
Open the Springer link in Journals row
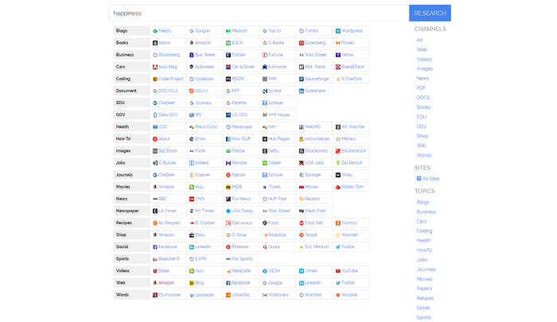coord(313,175)
